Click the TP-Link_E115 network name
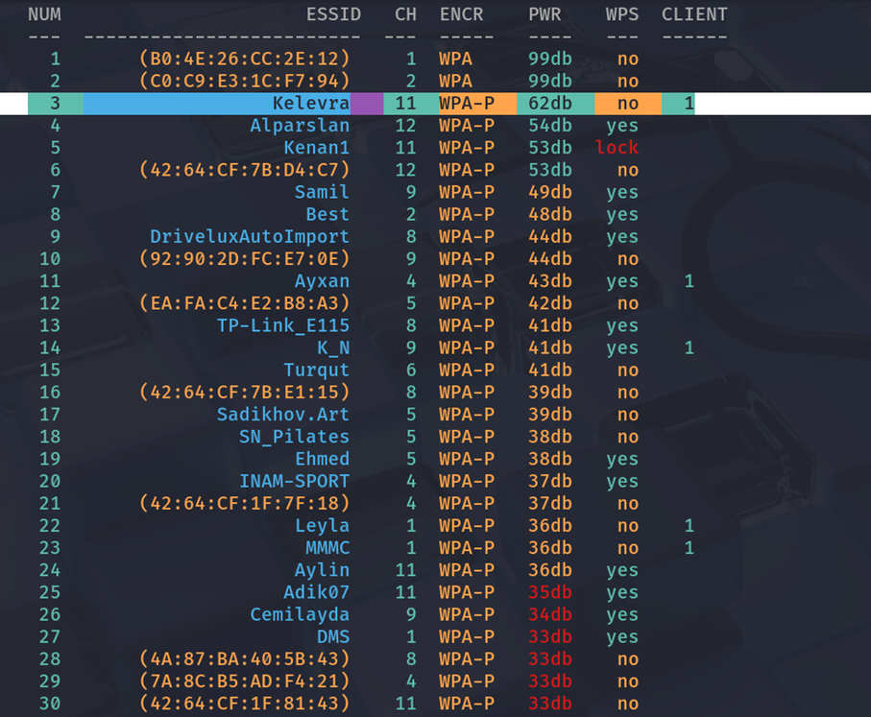Viewport: 871px width, 717px height. pyautogui.click(x=283, y=325)
